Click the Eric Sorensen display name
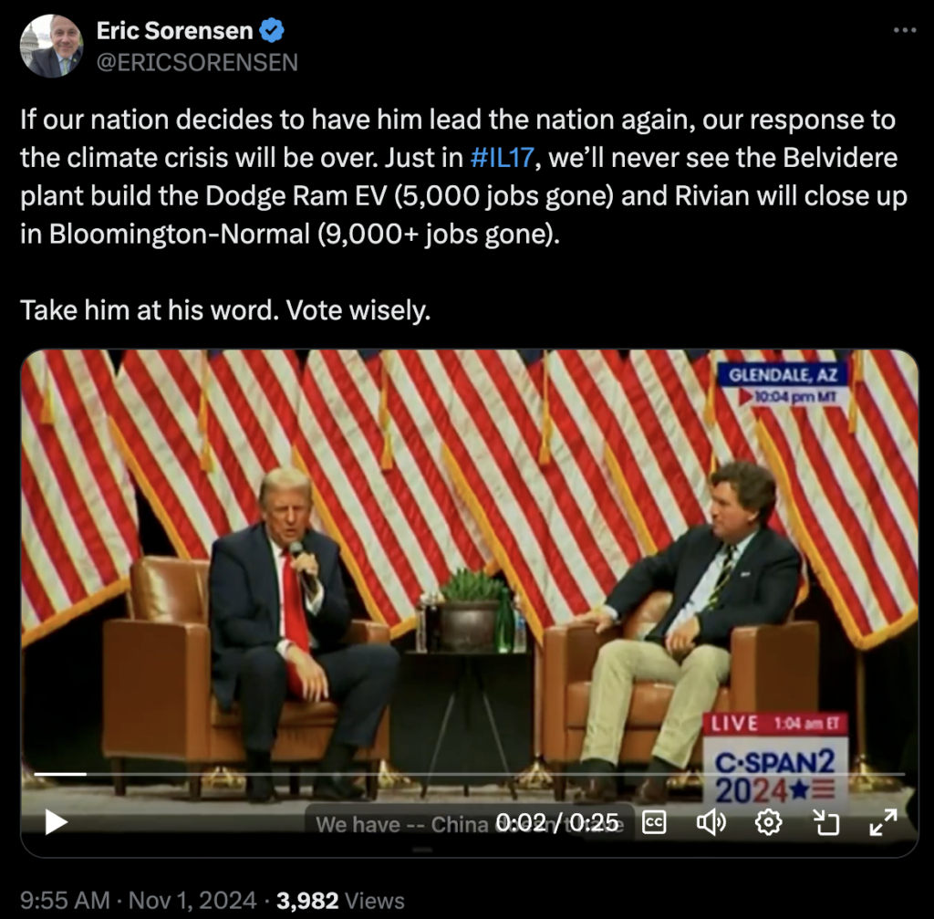 pos(175,31)
